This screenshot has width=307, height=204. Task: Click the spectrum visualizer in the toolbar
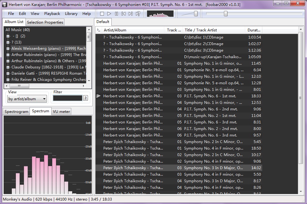coord(160,13)
